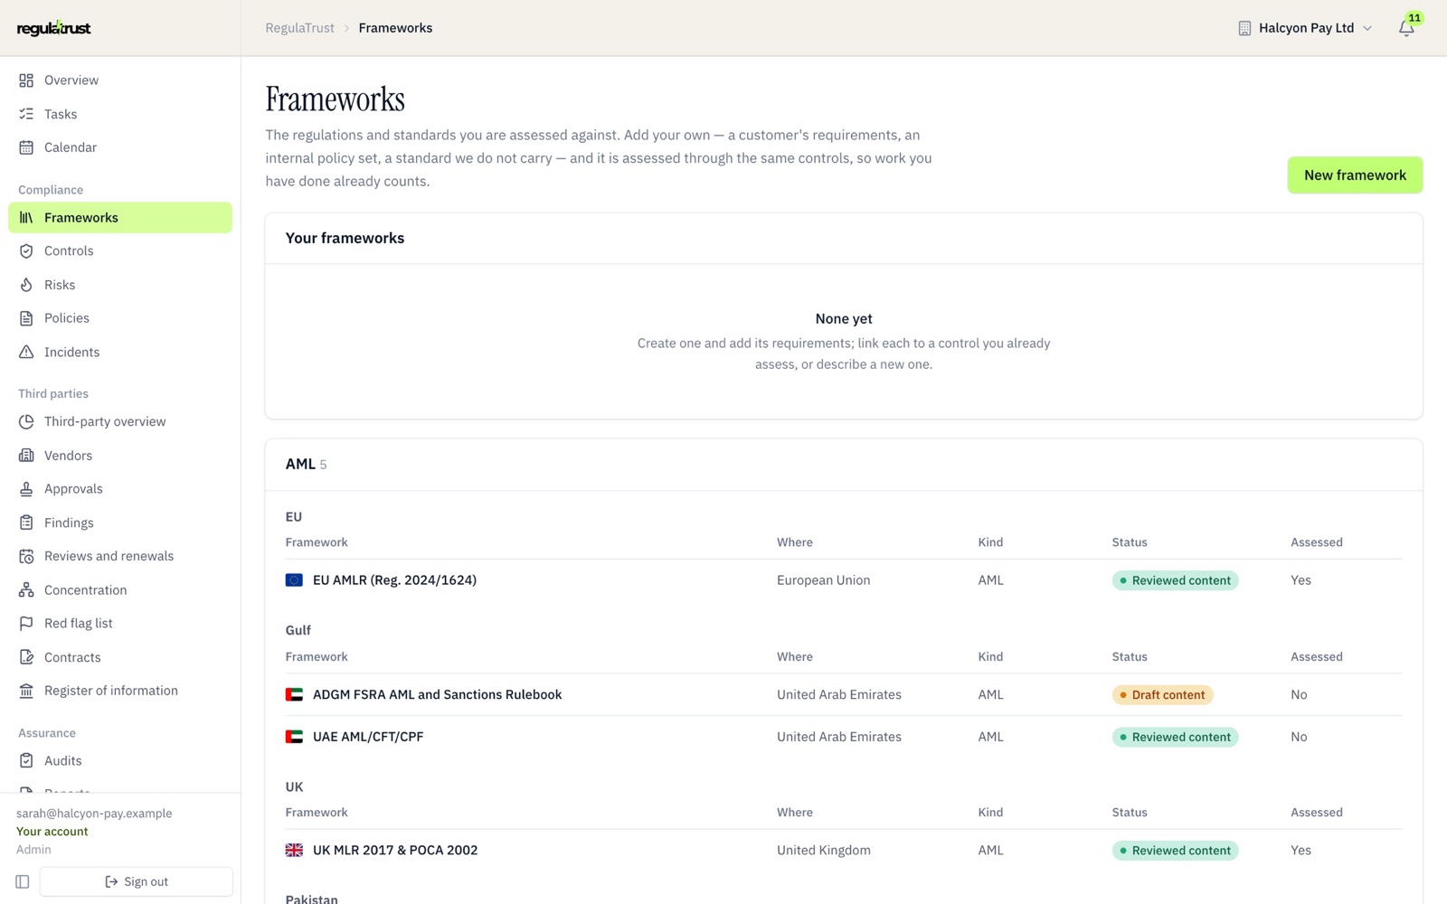Click the Vendors building icon
1447x904 pixels.
pos(26,456)
